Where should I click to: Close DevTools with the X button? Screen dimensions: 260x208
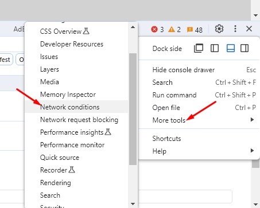tap(249, 29)
